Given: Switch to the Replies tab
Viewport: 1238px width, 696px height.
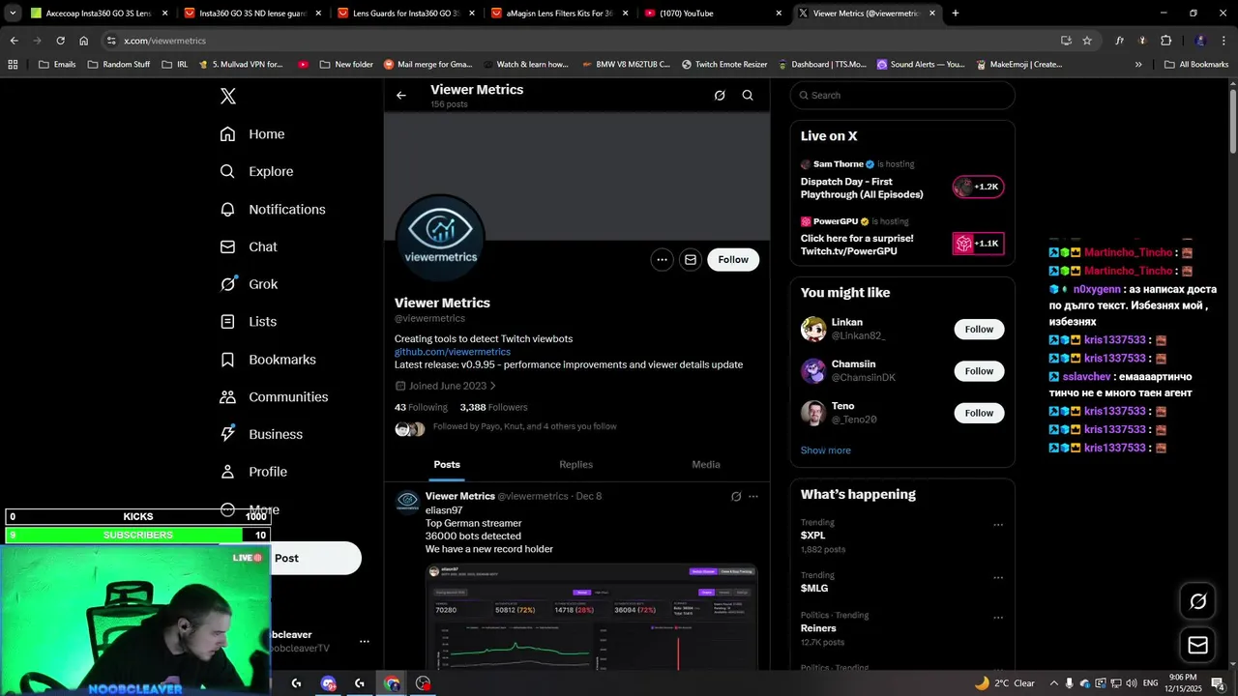Looking at the screenshot, I should coord(576,465).
